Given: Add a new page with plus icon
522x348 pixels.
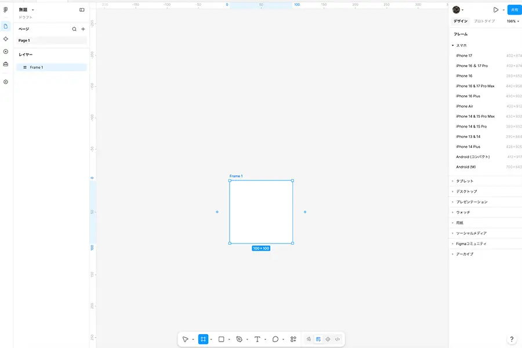Looking at the screenshot, I should click(x=83, y=29).
